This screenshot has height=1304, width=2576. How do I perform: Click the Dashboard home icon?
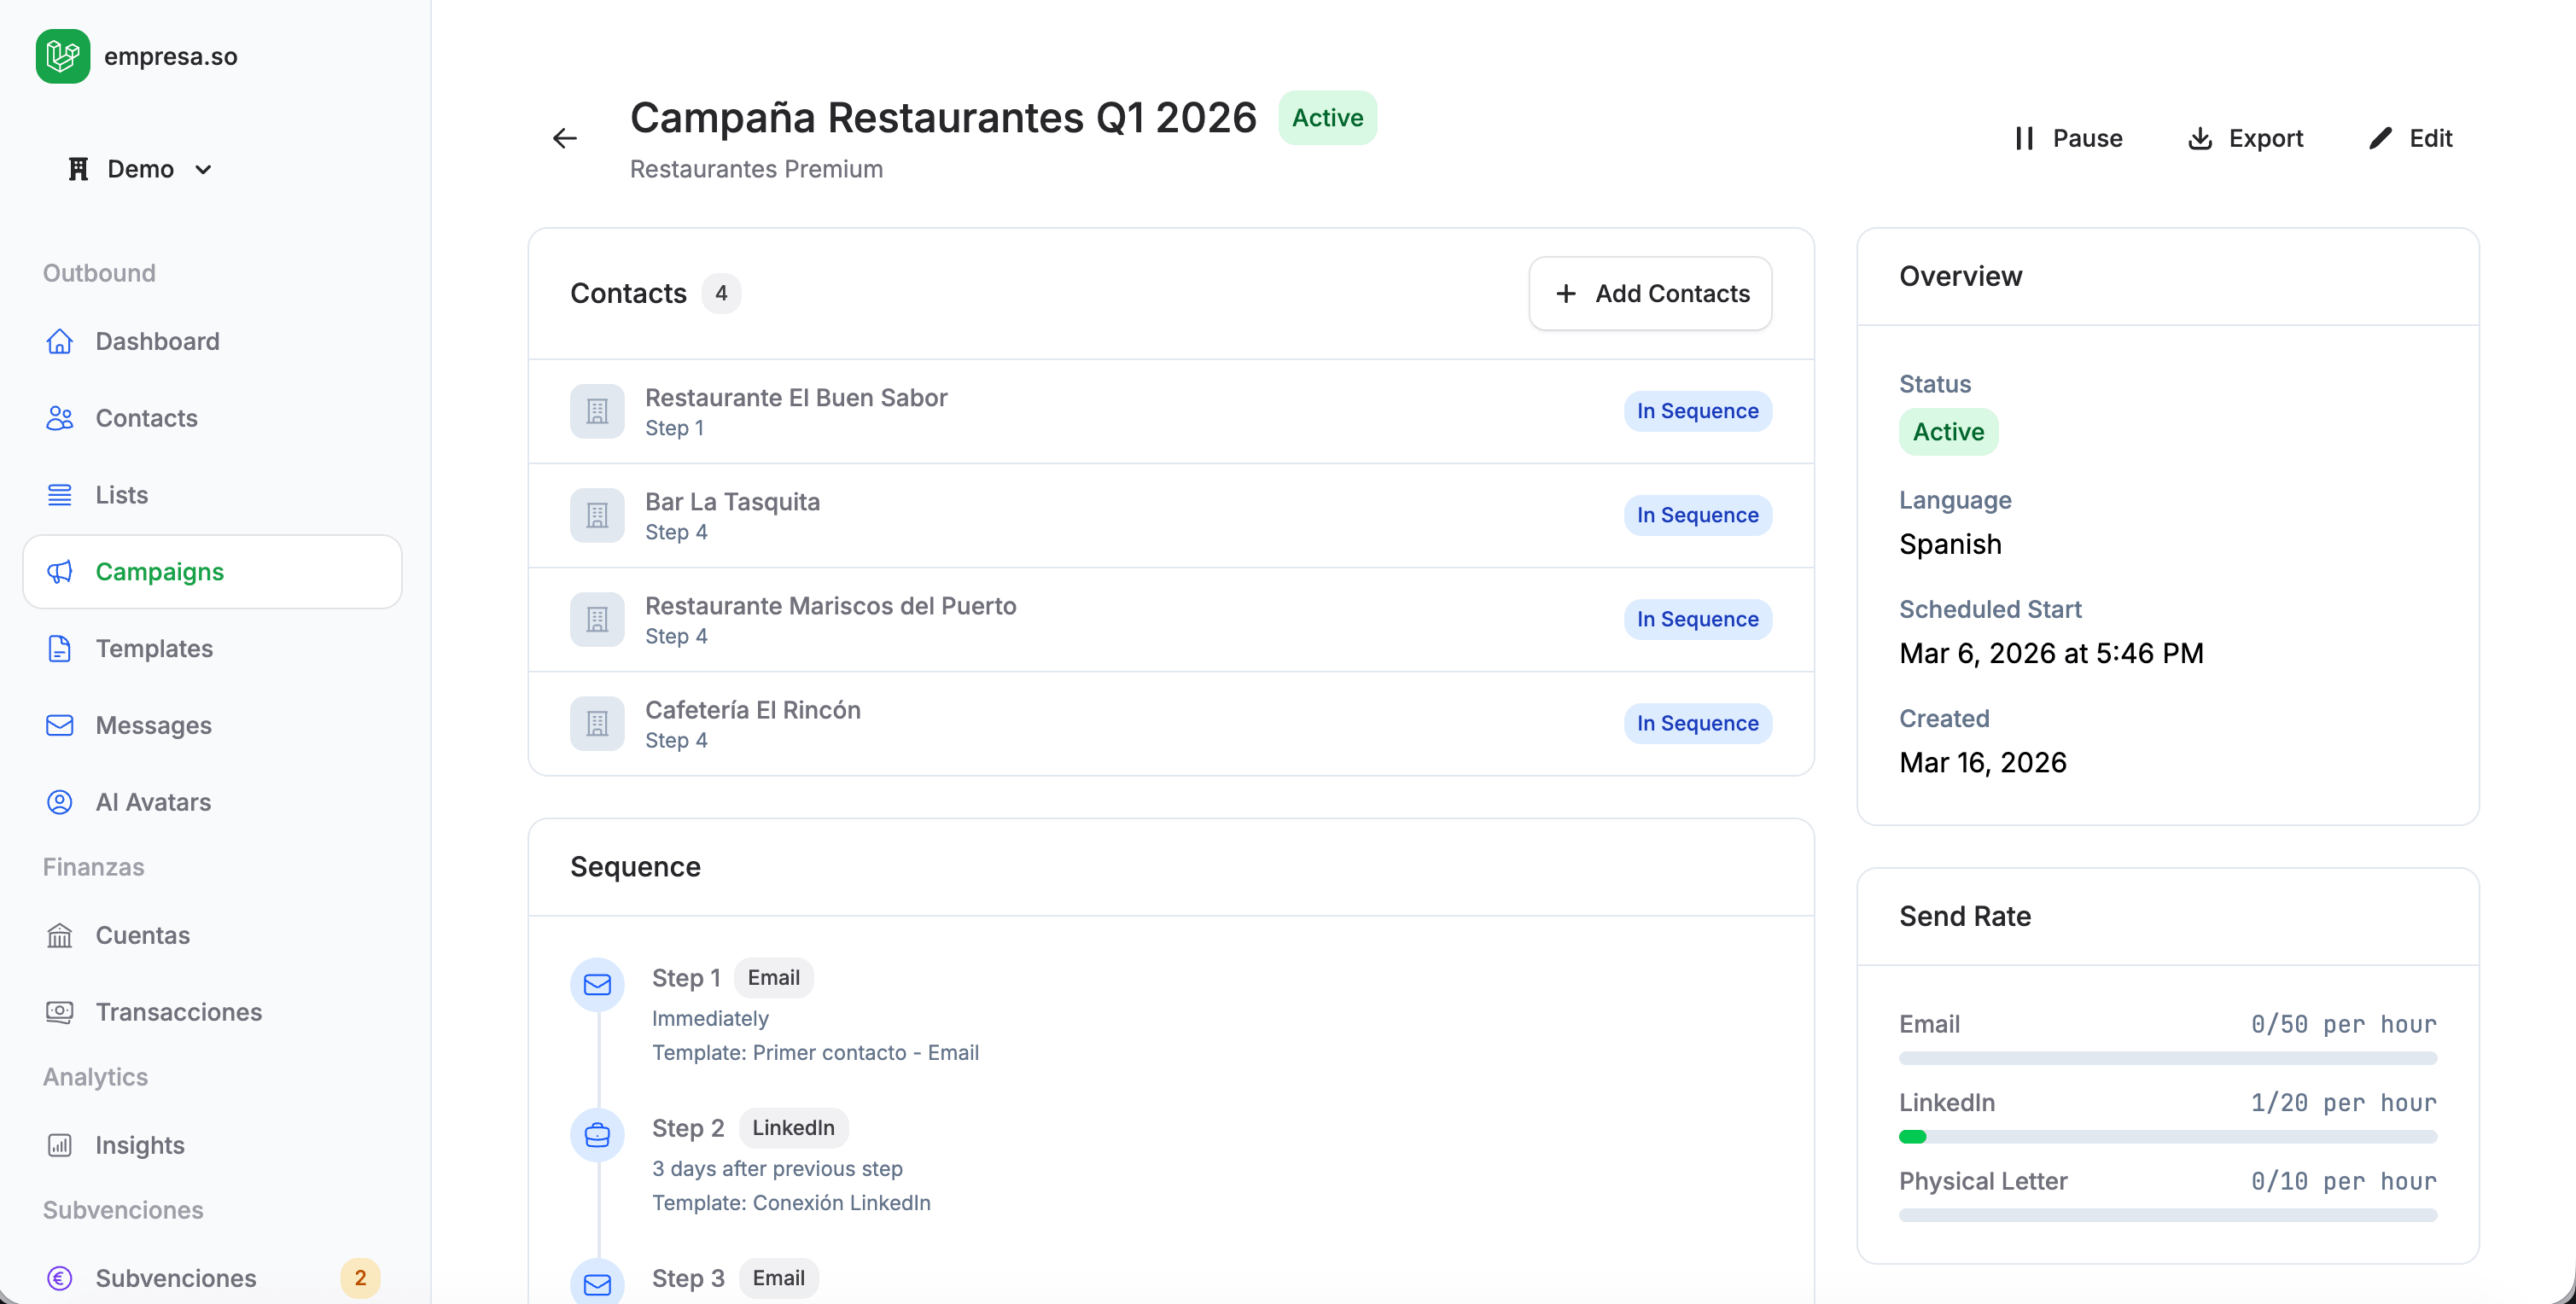[60, 341]
